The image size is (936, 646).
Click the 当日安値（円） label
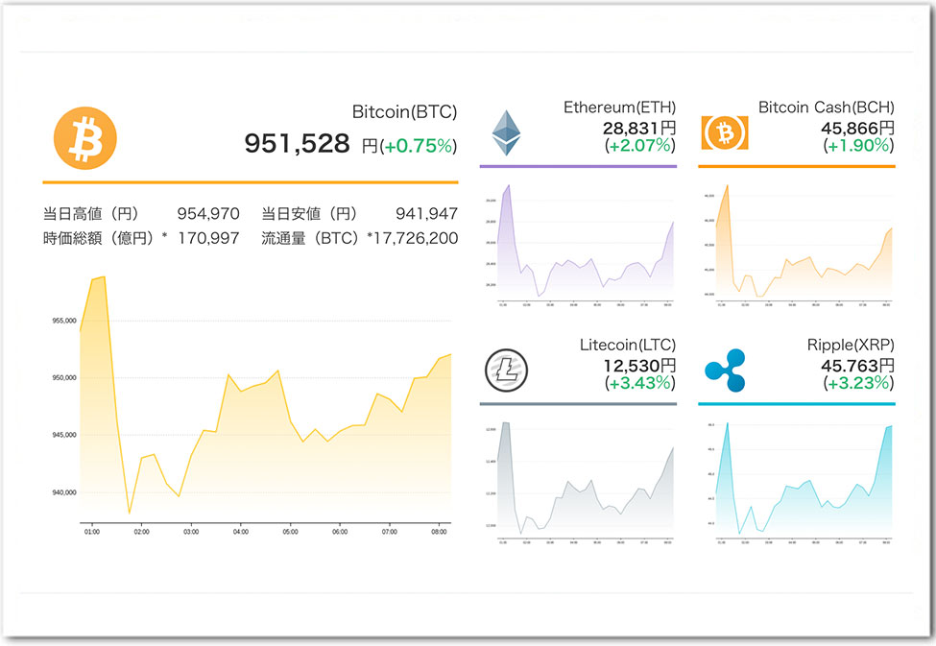tap(309, 214)
